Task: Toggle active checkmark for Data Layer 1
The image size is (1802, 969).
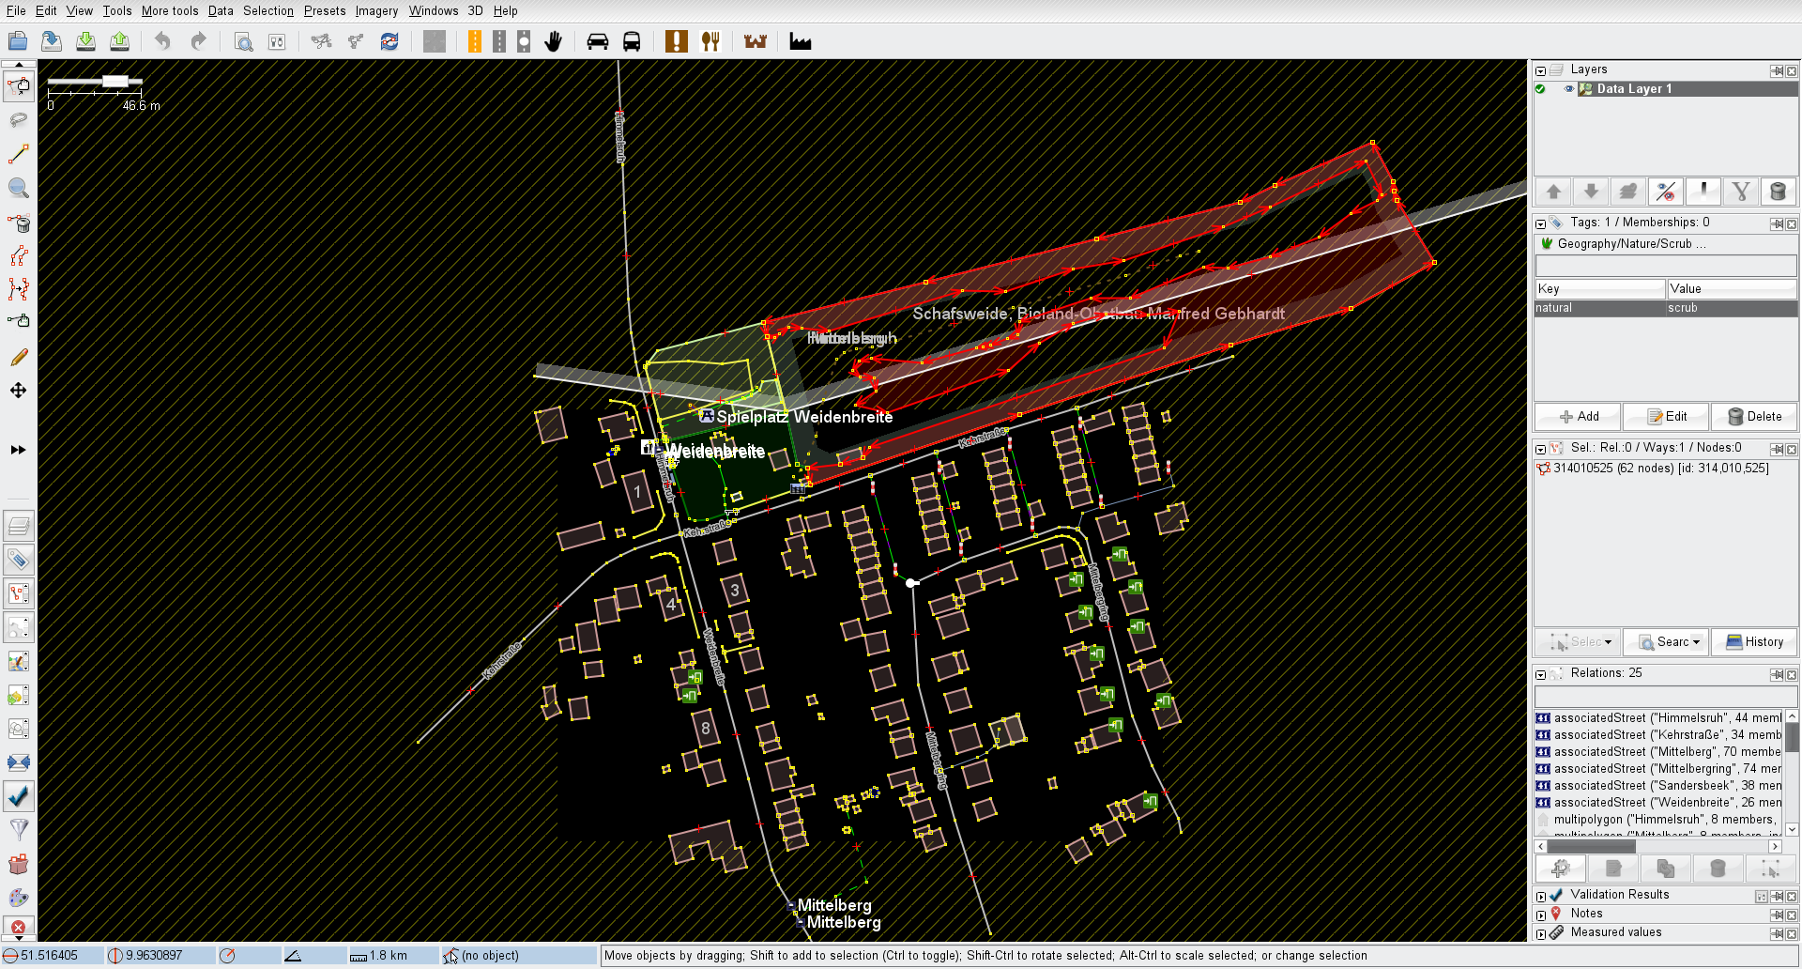Action: pyautogui.click(x=1540, y=89)
